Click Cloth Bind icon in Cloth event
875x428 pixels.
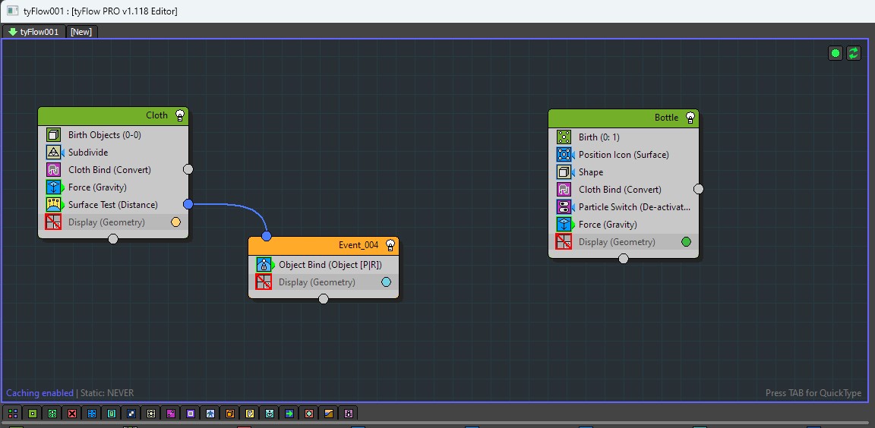pyautogui.click(x=54, y=169)
